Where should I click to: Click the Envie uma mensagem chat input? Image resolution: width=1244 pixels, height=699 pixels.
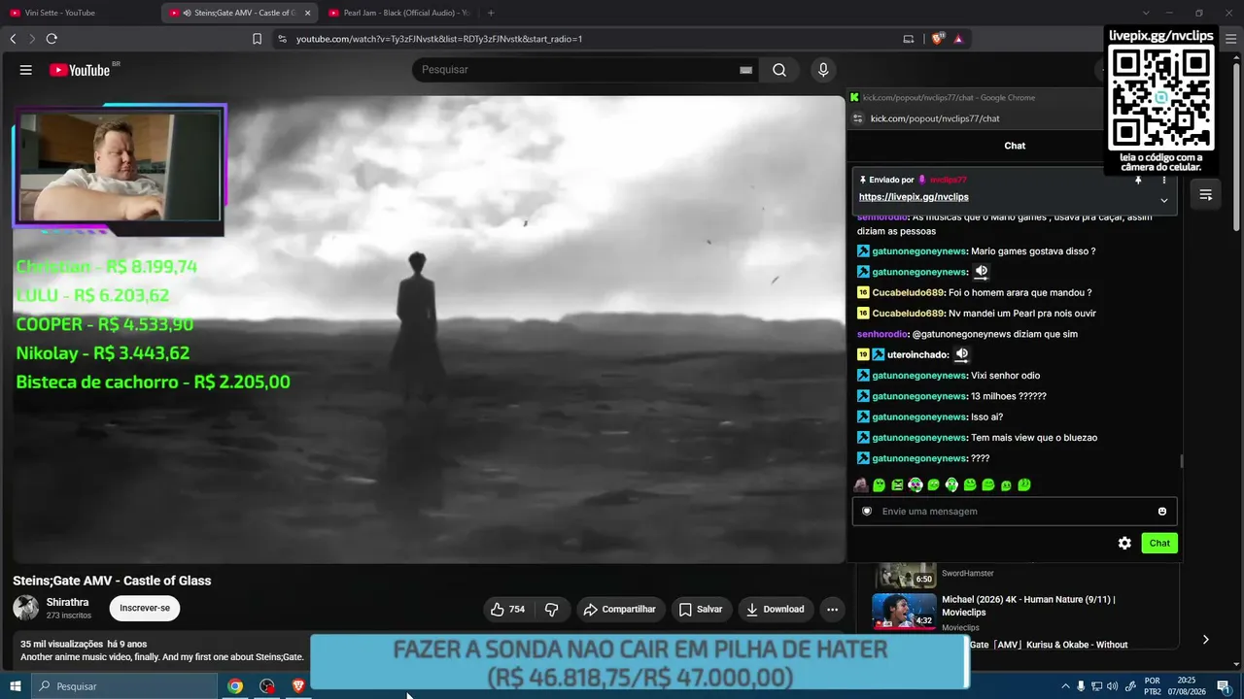(1015, 512)
